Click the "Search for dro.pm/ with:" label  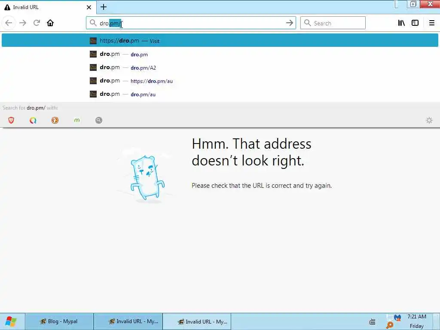31,108
